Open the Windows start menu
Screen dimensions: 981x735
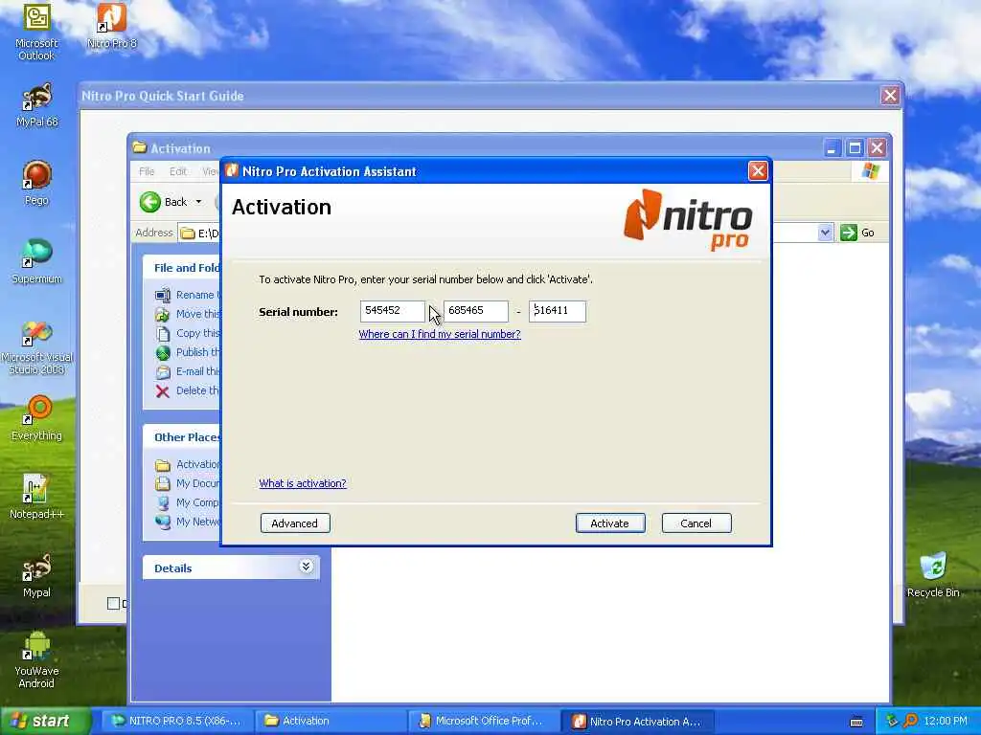(x=45, y=722)
